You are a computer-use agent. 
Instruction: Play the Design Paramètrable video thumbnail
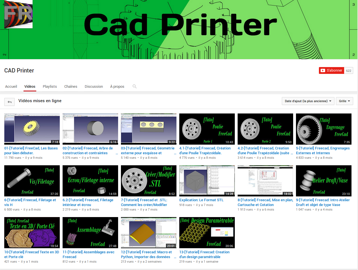pyautogui.click(x=207, y=232)
